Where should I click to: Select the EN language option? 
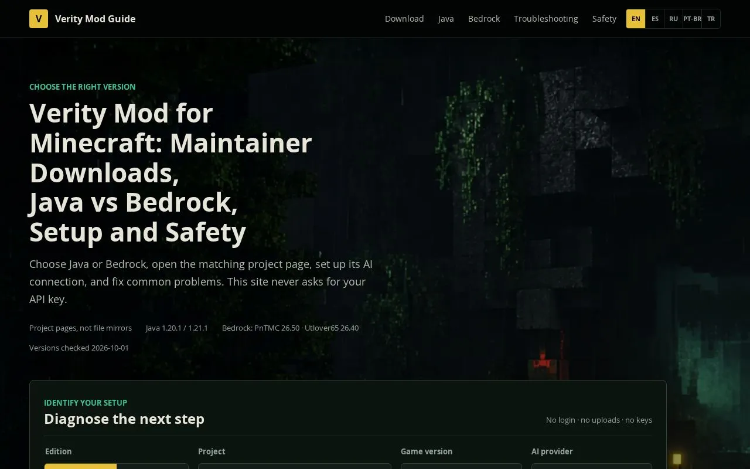636,19
